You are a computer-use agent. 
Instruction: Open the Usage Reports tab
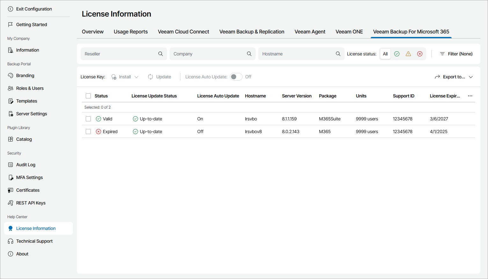click(131, 32)
